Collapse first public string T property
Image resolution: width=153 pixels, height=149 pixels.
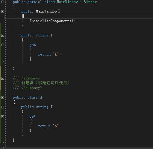click(3, 35)
